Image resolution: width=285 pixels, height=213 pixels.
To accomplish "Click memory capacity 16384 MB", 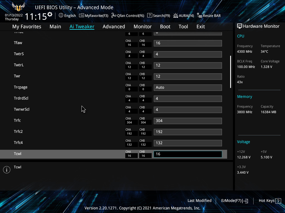I will click(x=269, y=112).
